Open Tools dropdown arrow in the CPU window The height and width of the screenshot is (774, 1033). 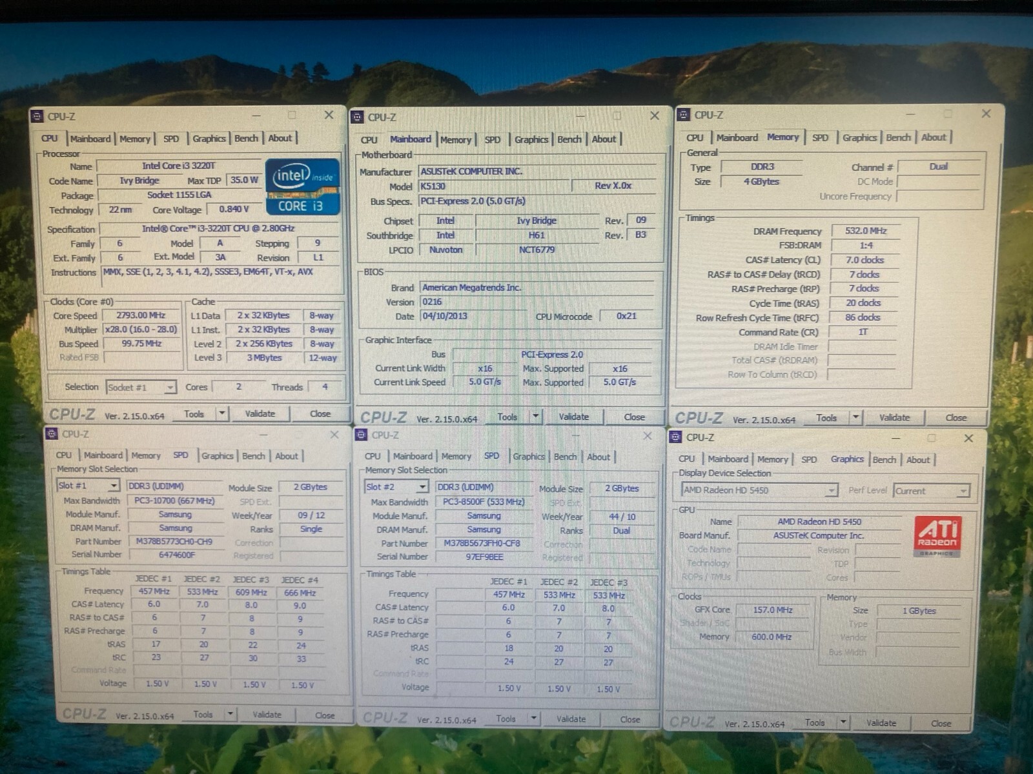click(x=221, y=413)
